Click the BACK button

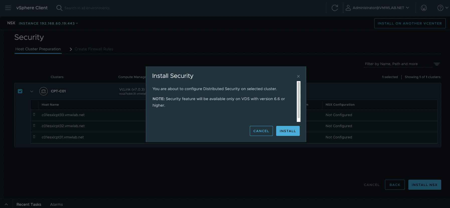(x=395, y=185)
